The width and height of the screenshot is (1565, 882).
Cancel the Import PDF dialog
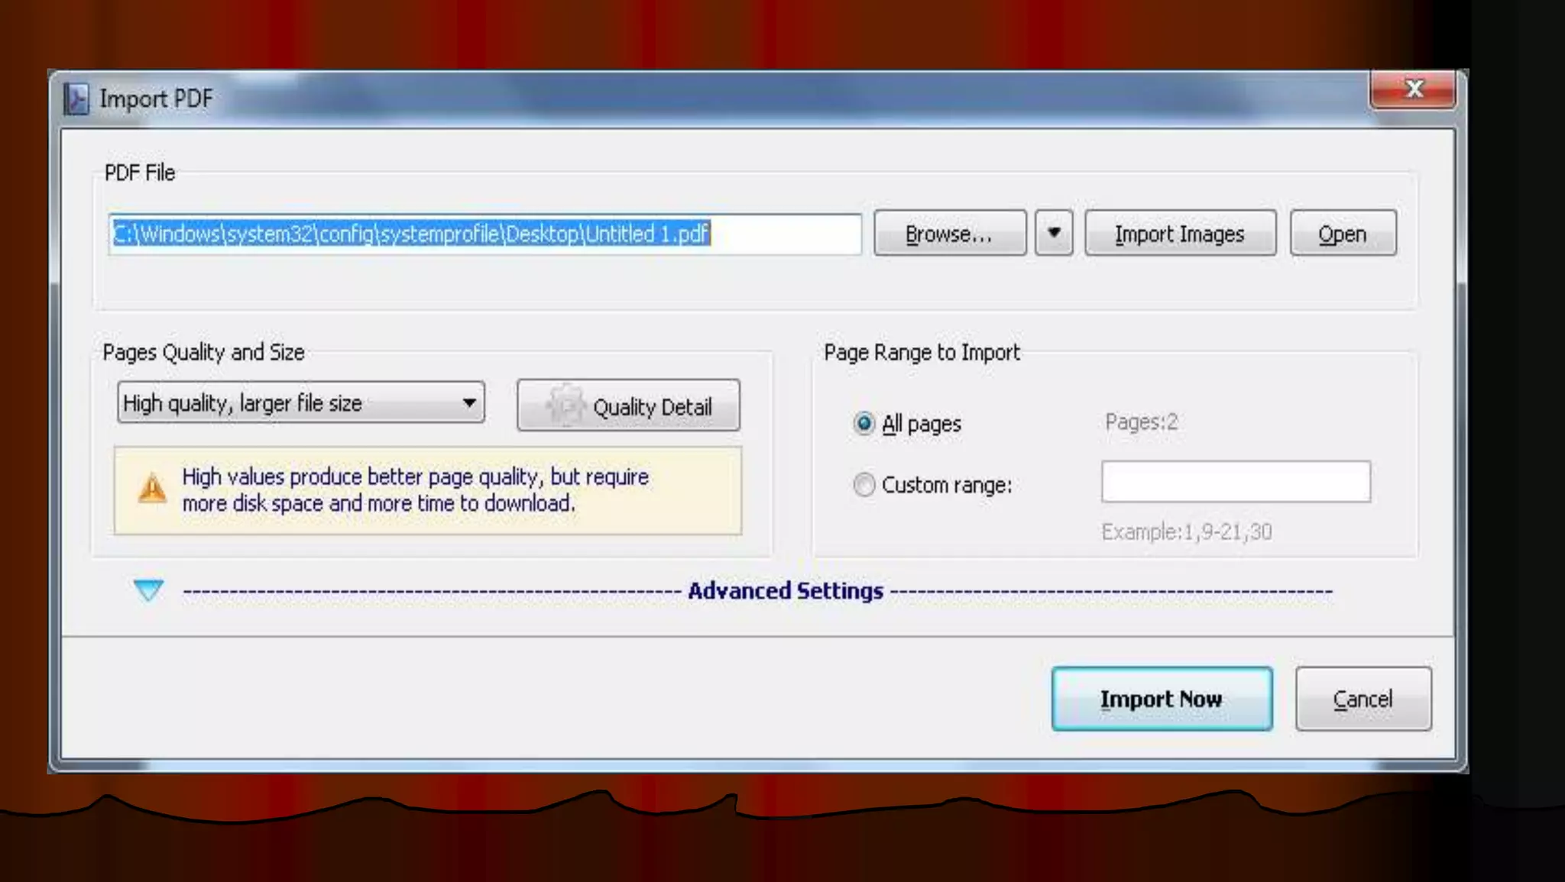pyautogui.click(x=1362, y=699)
